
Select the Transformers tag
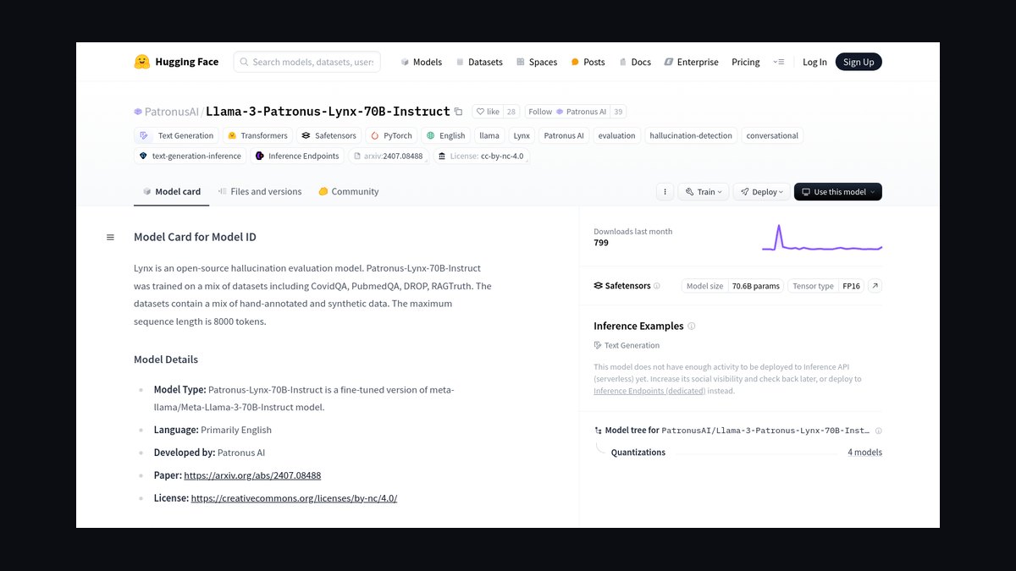point(257,135)
